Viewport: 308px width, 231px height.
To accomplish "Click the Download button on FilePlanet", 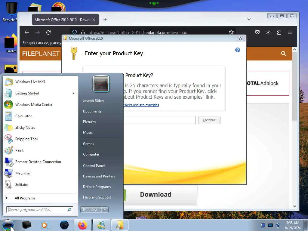I will pos(160,195).
